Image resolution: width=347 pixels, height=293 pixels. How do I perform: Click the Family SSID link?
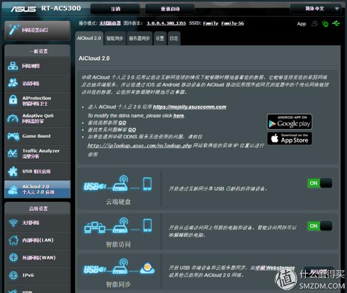click(x=211, y=23)
